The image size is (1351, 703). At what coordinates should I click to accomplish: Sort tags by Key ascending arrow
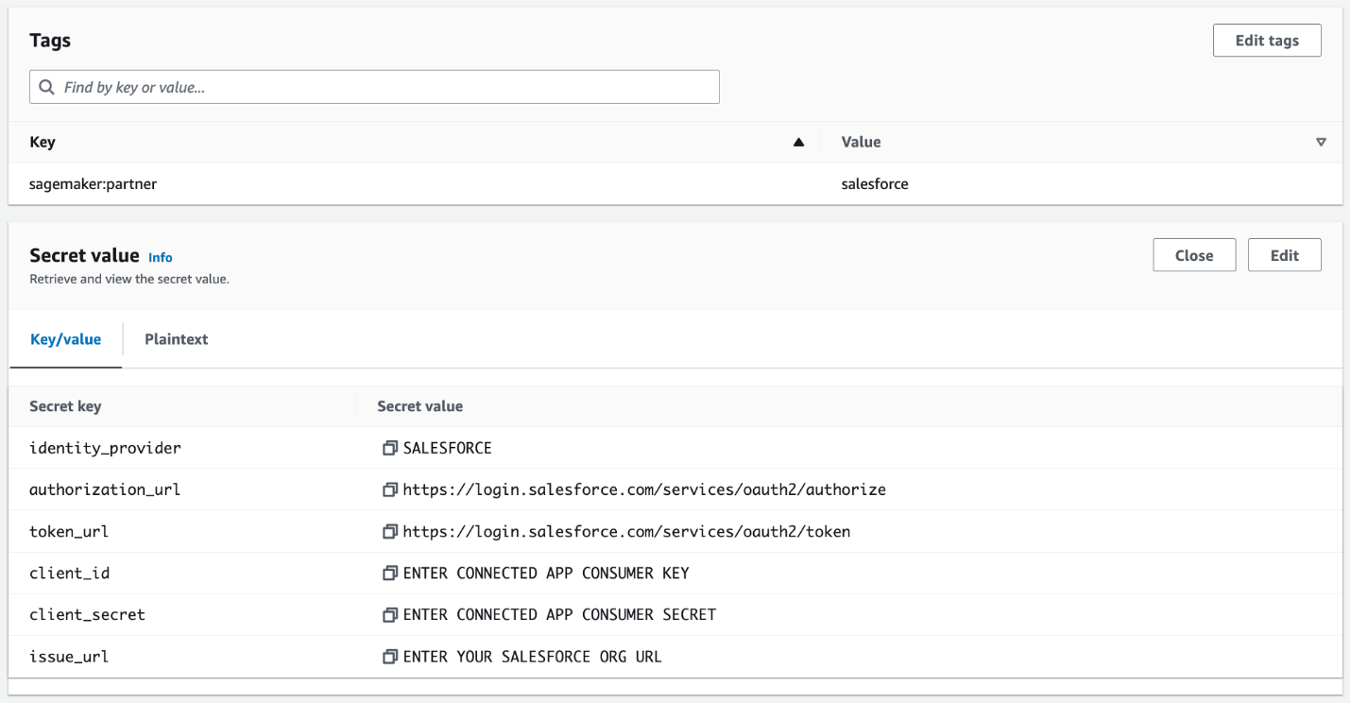click(798, 143)
